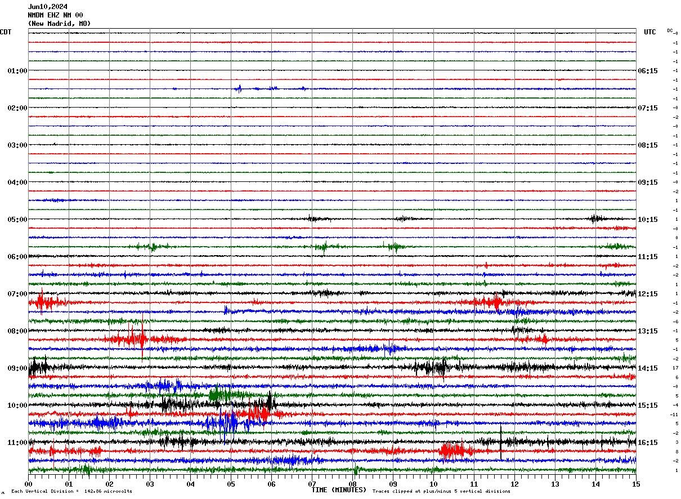
Task: Click the UTC timezone header label
Action: [649, 32]
